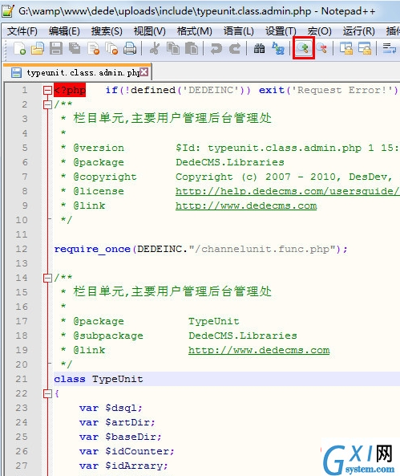Click the @subpackage tag on line 18
400x476 pixels.
[x=108, y=336]
